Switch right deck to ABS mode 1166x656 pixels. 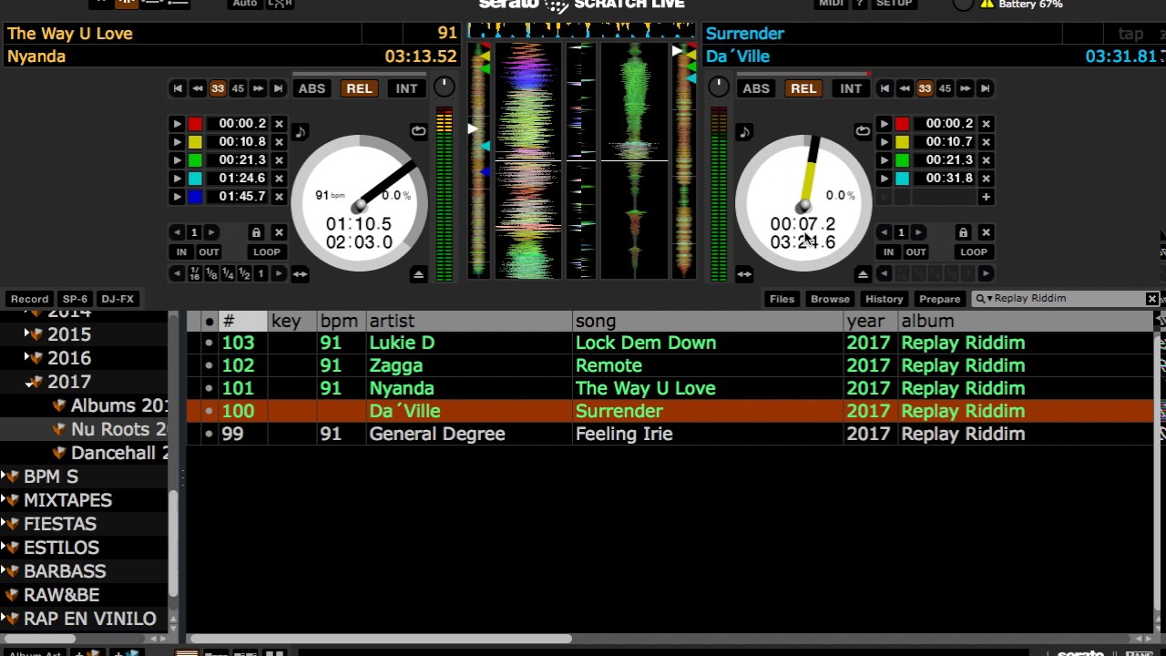[x=756, y=88]
